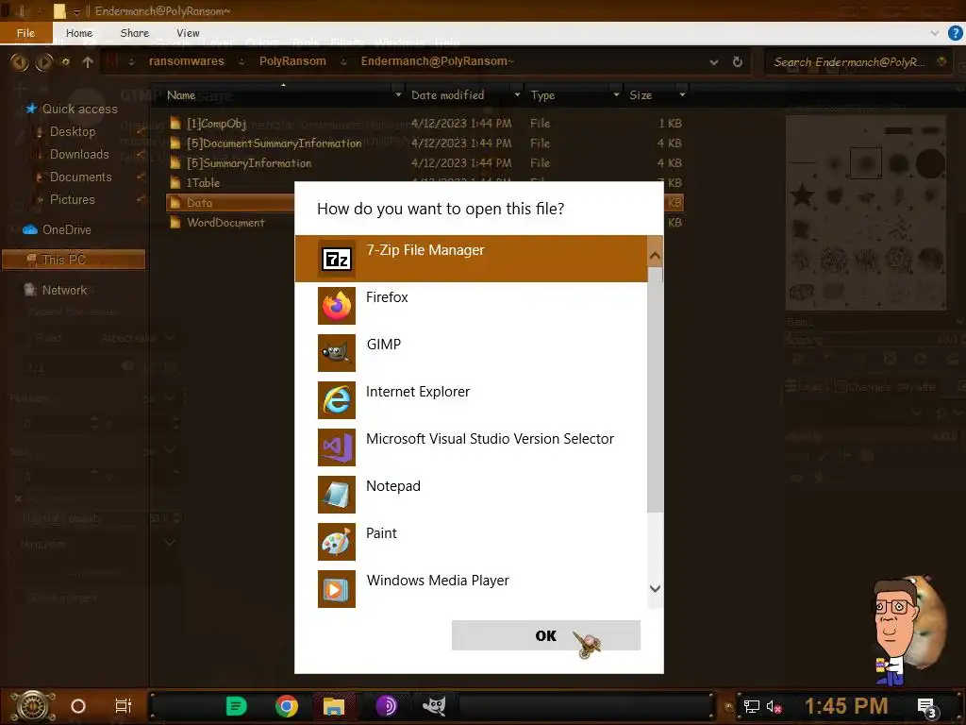Open the green notes app on taskbar

[236, 706]
